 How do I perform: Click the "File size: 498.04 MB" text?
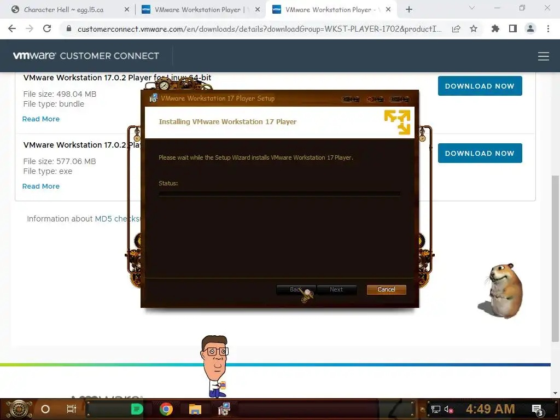60,94
